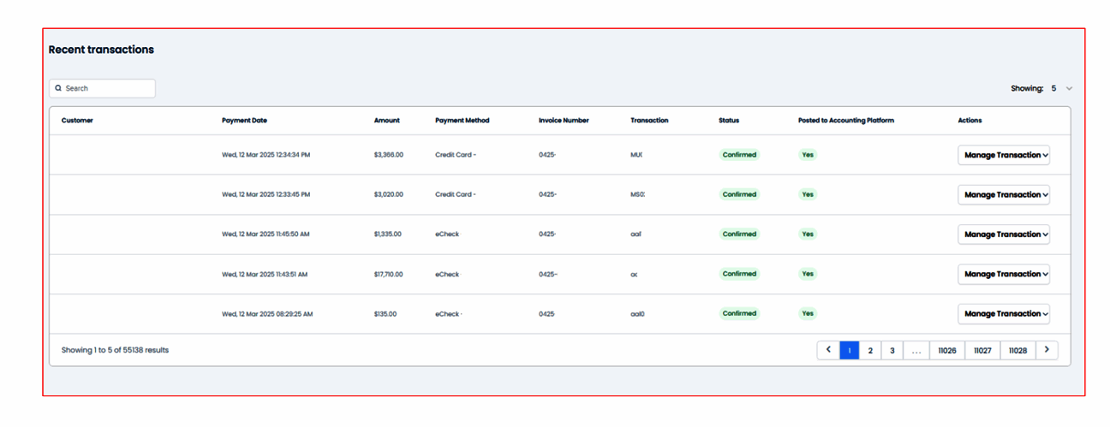
Task: Sort by Payment Date column header
Action: point(244,121)
